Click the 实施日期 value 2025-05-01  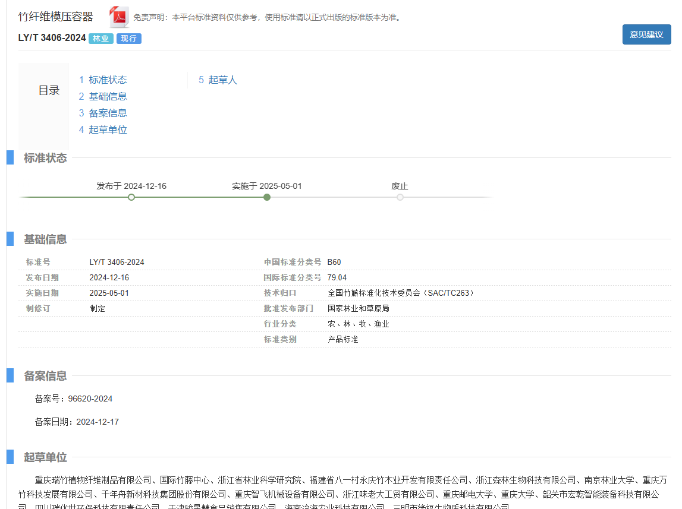tap(109, 293)
